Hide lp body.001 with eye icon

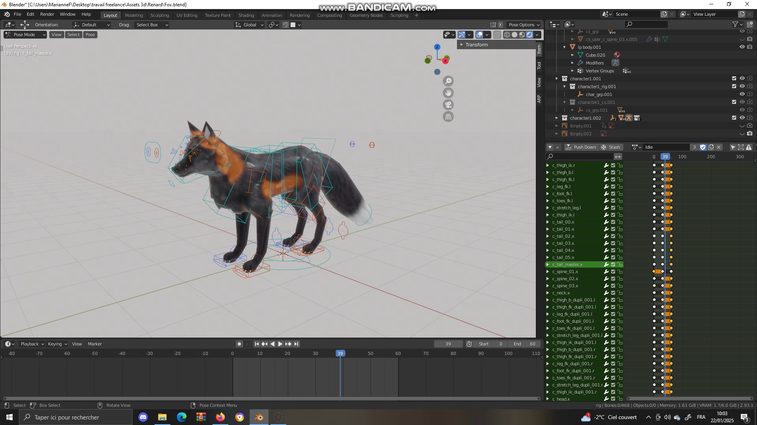point(742,47)
